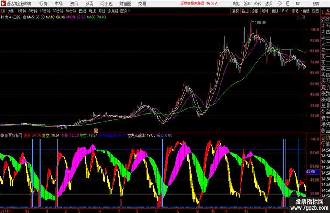Click the 证券交易未登录 login status
330x213 pixels.
coord(192,3)
